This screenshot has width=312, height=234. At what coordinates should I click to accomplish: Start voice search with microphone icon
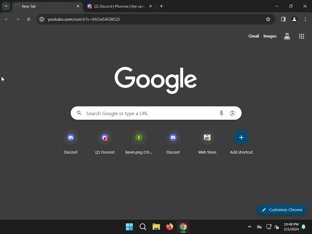[221, 113]
